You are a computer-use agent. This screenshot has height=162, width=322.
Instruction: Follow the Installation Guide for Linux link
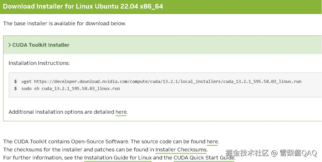(118, 158)
